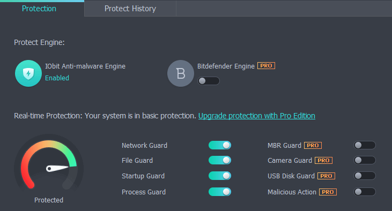Turn on Camera Guard switch
The width and height of the screenshot is (392, 211).
point(365,160)
